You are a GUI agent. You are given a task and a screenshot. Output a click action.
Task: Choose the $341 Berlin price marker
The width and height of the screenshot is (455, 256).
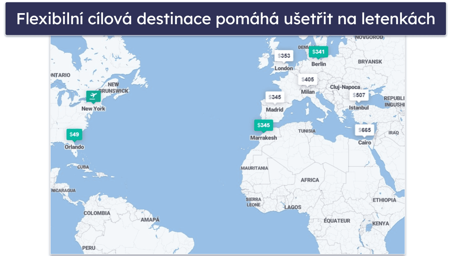point(318,52)
